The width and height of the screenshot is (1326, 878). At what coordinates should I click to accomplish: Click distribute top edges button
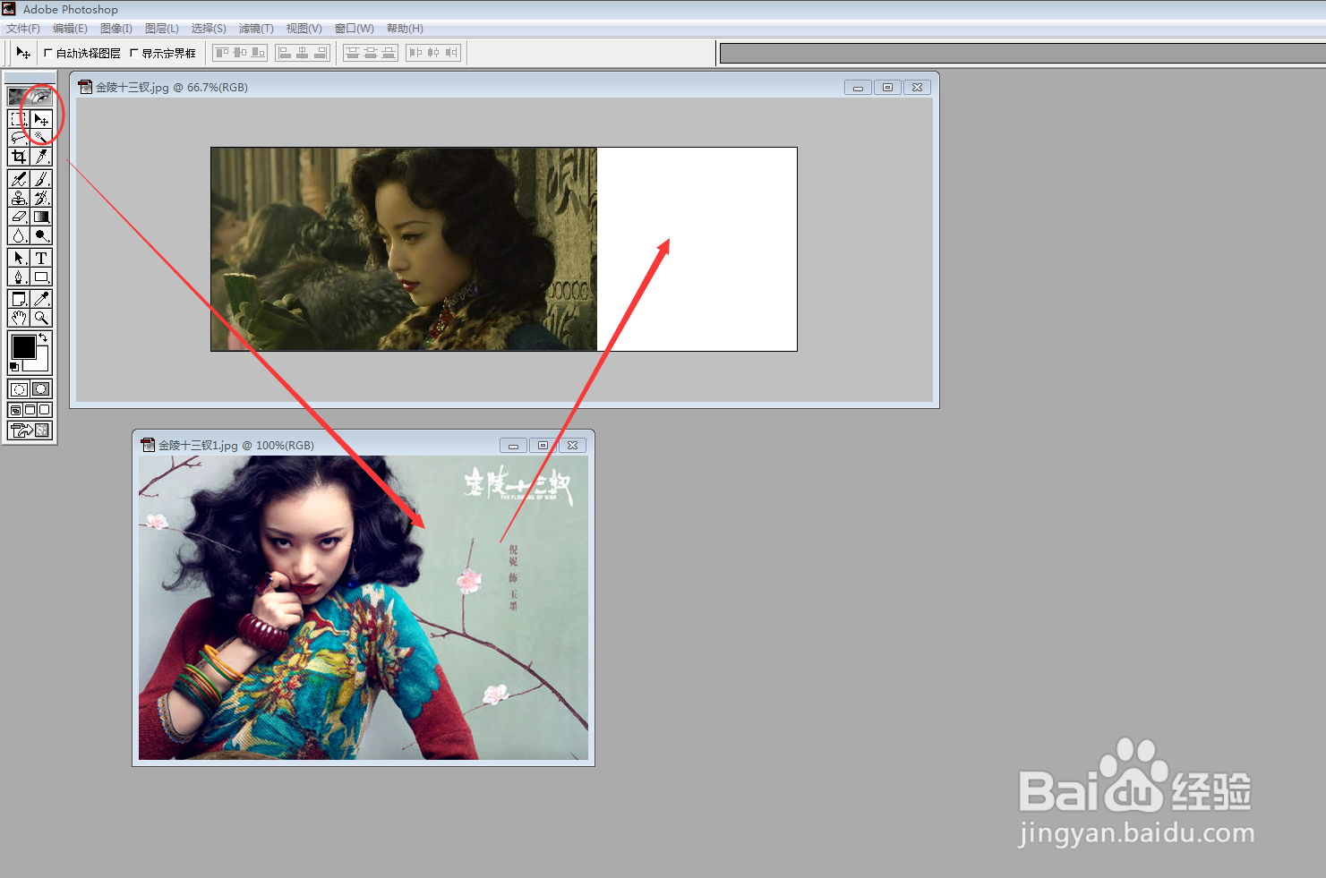353,53
